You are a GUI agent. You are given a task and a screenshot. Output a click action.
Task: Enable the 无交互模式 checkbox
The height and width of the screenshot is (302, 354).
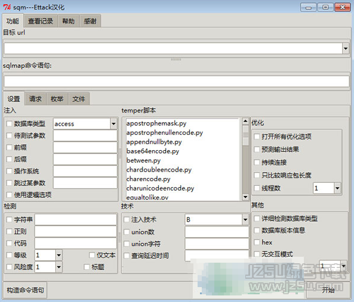(257, 254)
